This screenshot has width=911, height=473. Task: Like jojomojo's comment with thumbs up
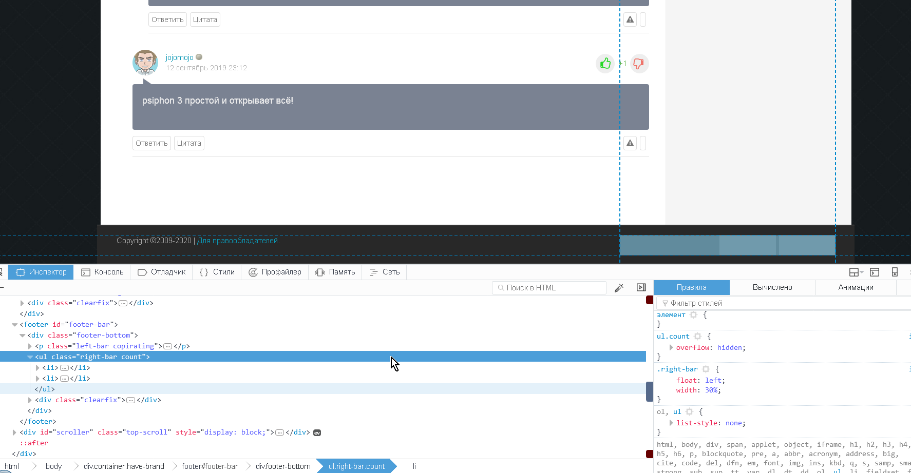605,64
